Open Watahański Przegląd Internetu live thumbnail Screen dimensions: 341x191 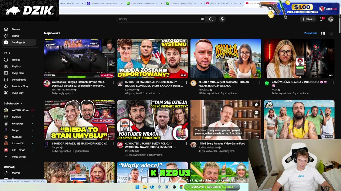pos(79,58)
